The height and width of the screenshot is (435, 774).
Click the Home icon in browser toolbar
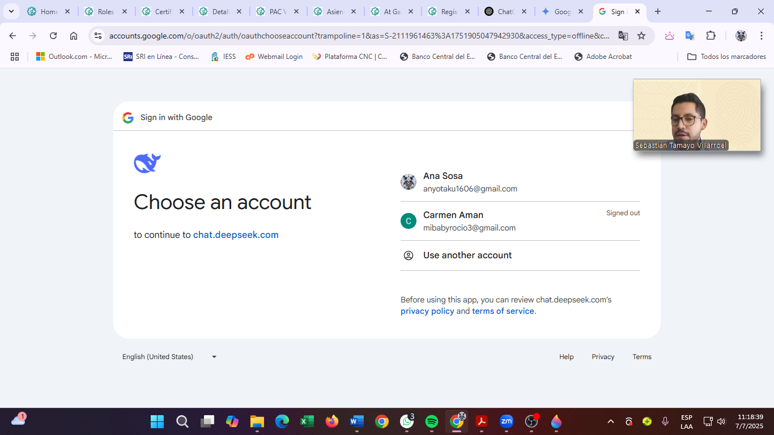tap(74, 36)
